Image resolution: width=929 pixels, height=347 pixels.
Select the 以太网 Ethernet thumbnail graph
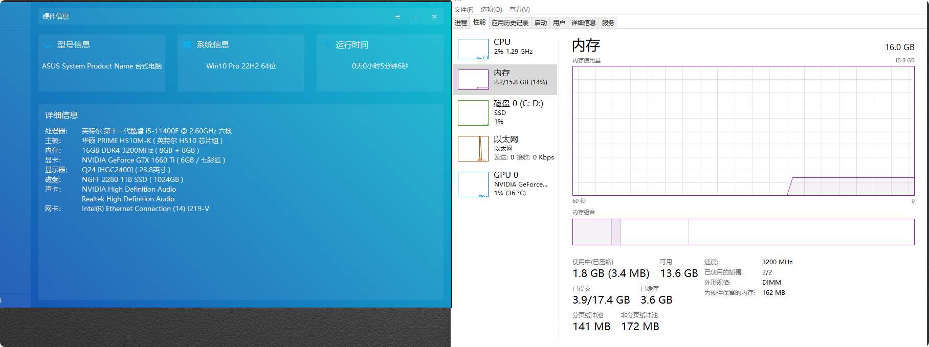[473, 149]
